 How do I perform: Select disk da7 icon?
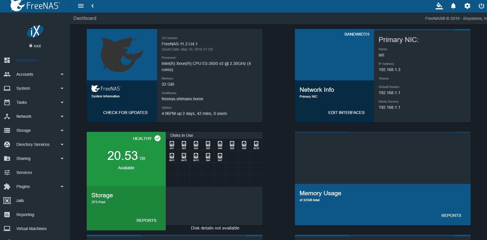point(220,157)
